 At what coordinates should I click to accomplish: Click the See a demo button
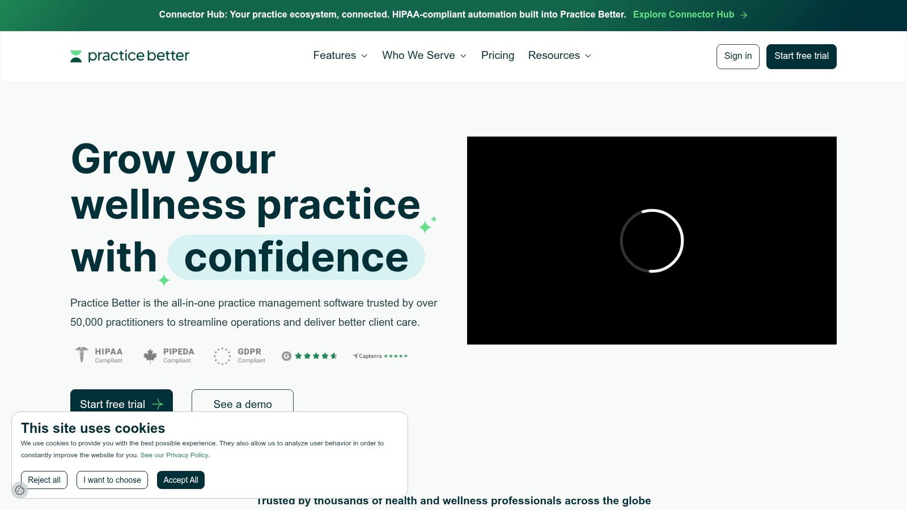pyautogui.click(x=243, y=401)
